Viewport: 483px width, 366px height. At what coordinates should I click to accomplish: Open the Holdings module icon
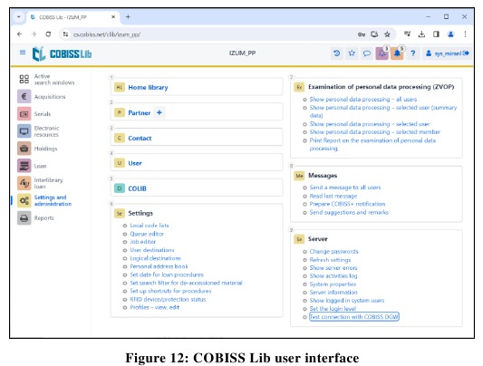click(x=24, y=149)
